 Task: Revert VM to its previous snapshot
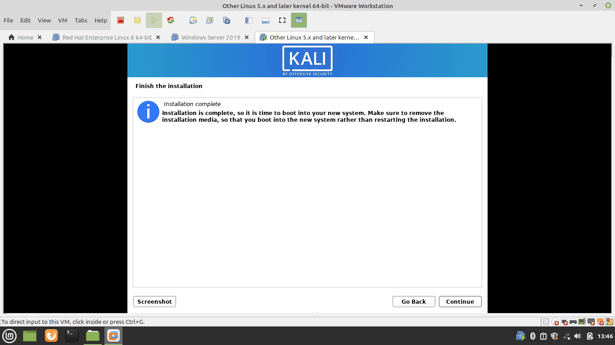[x=210, y=20]
